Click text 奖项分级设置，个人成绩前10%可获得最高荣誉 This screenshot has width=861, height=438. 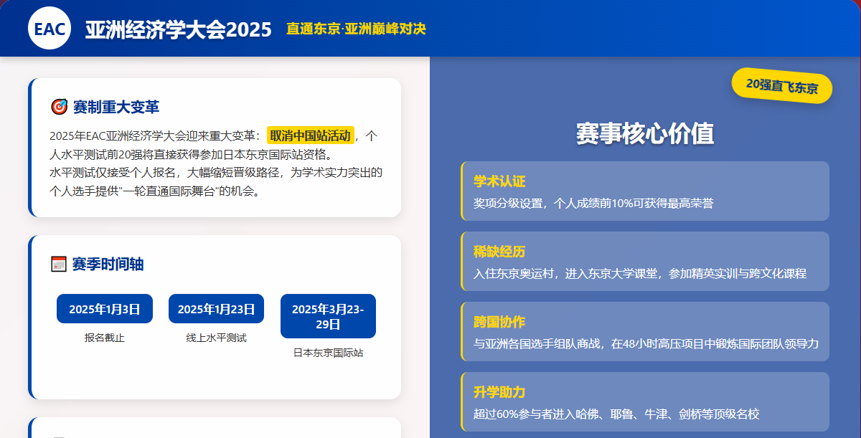click(593, 203)
